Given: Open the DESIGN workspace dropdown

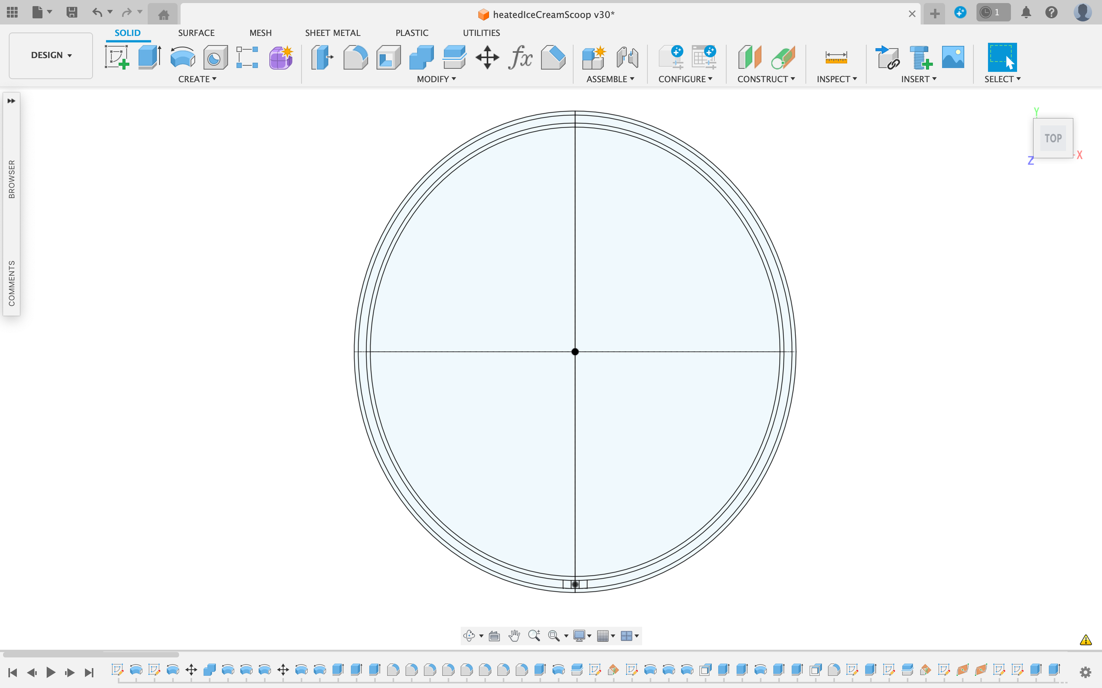Looking at the screenshot, I should point(51,55).
